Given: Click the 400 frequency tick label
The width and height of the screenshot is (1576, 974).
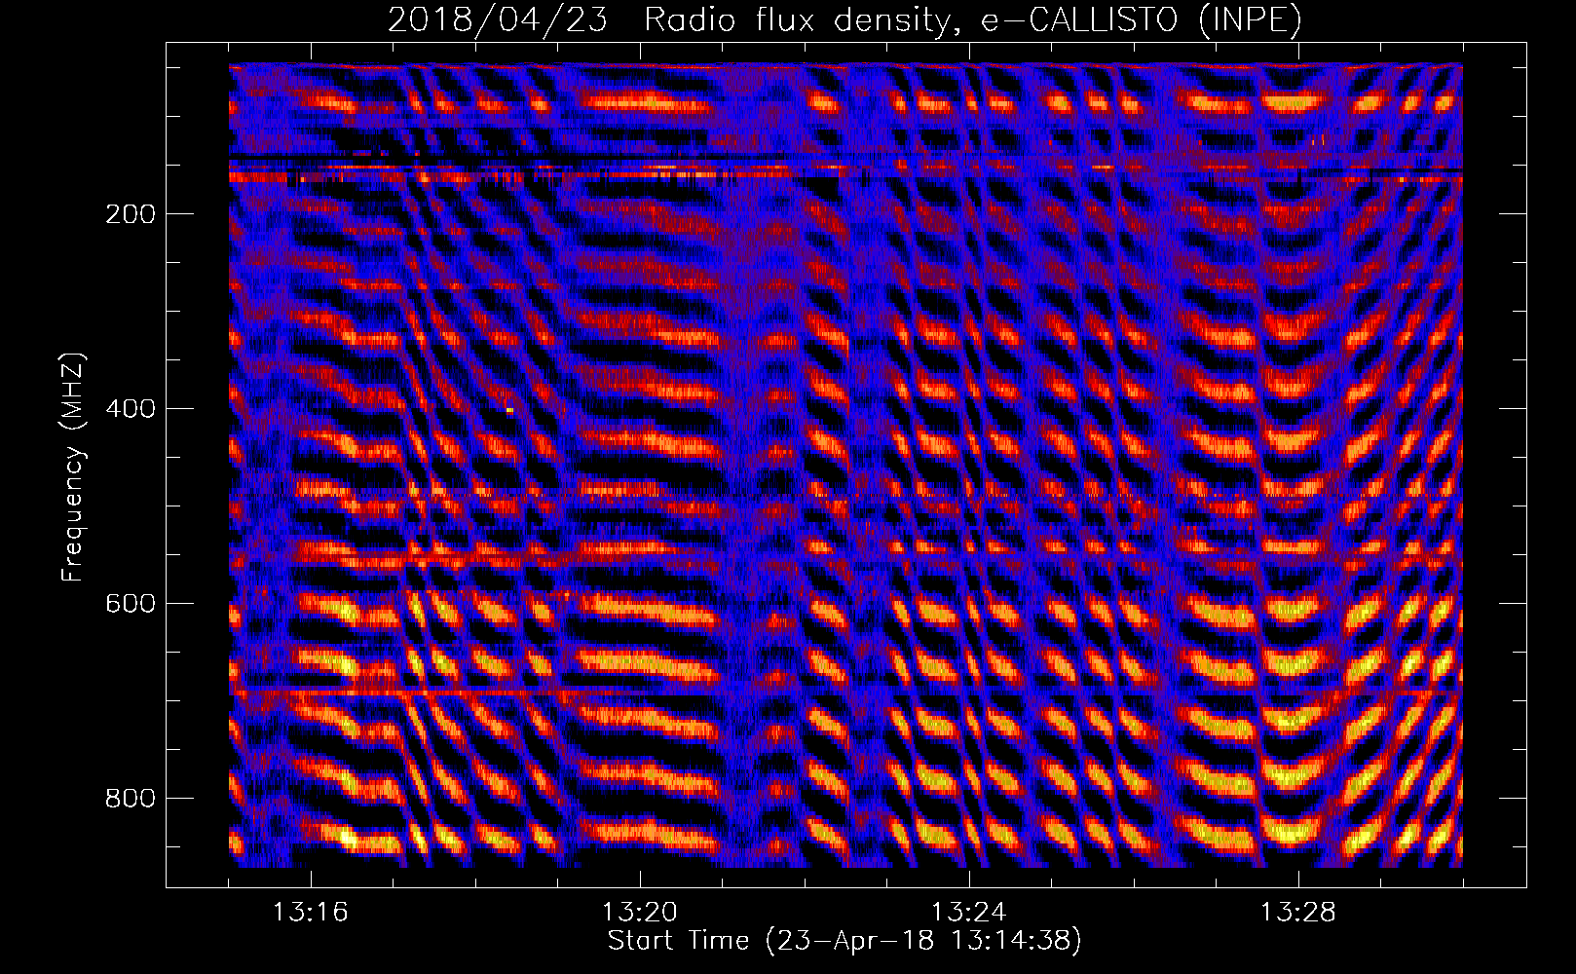Looking at the screenshot, I should pos(131,408).
